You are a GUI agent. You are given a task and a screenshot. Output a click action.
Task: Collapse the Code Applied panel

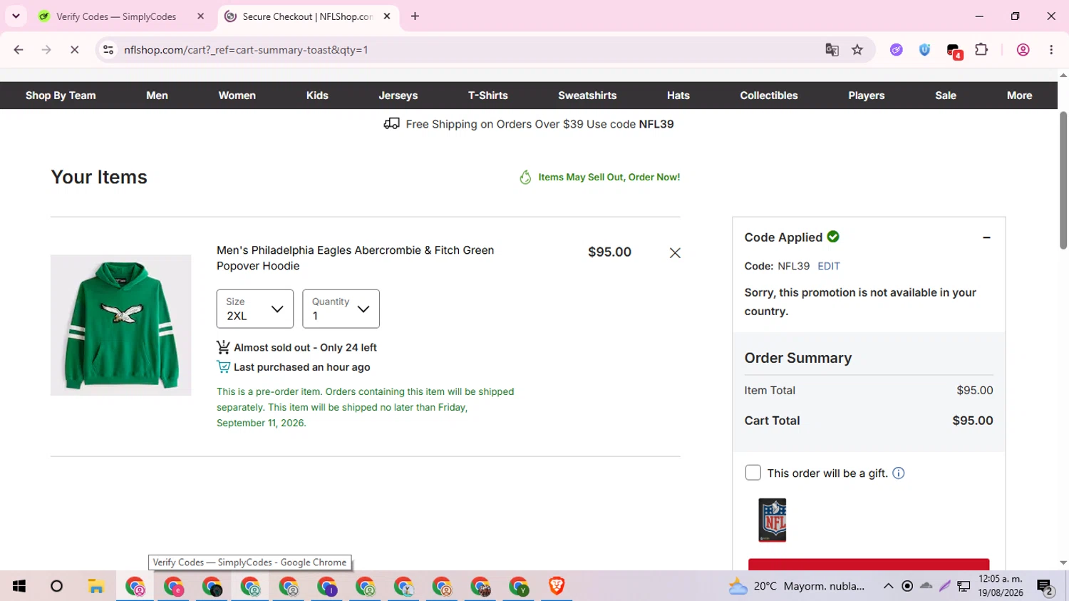[x=986, y=237]
